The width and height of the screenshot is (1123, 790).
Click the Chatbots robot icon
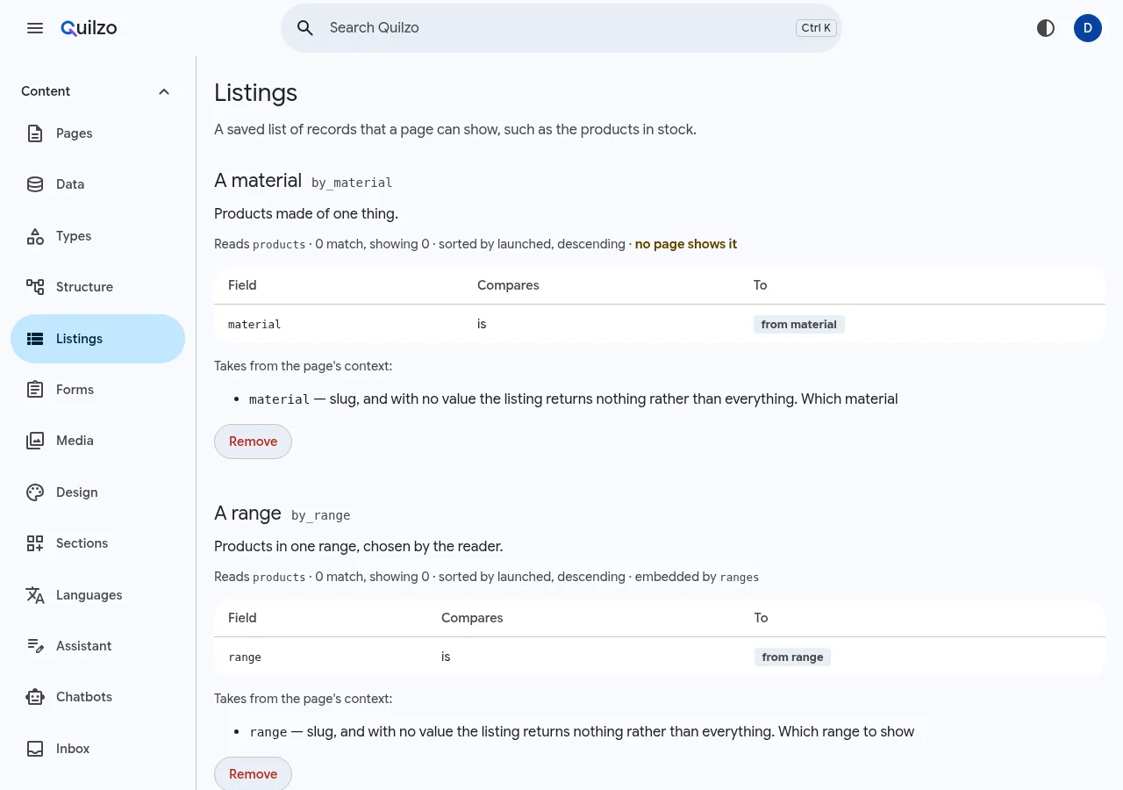coord(35,697)
